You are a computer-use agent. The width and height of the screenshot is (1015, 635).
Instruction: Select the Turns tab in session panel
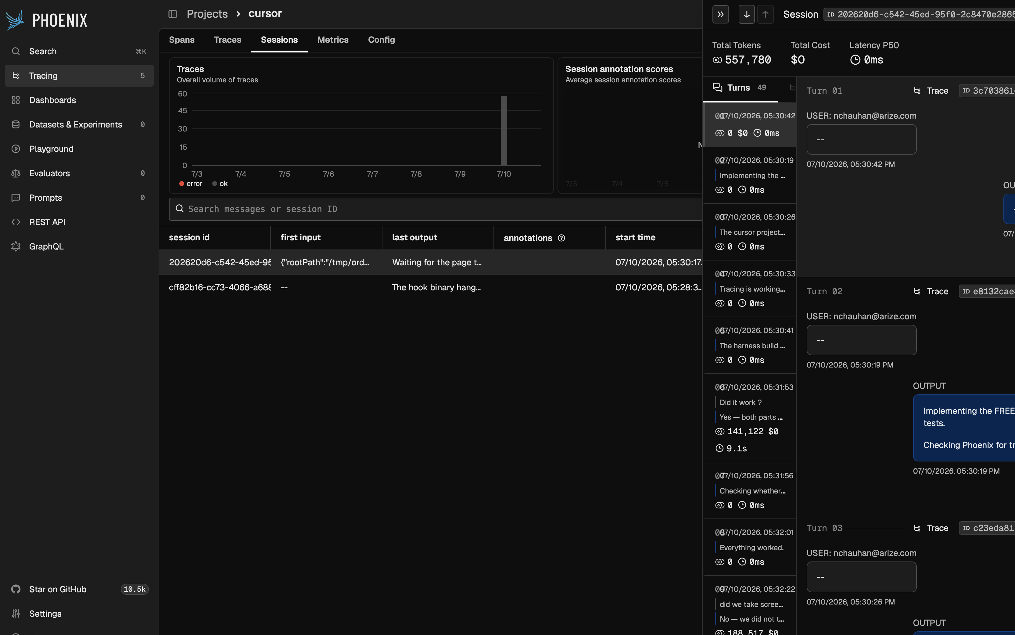pos(740,88)
